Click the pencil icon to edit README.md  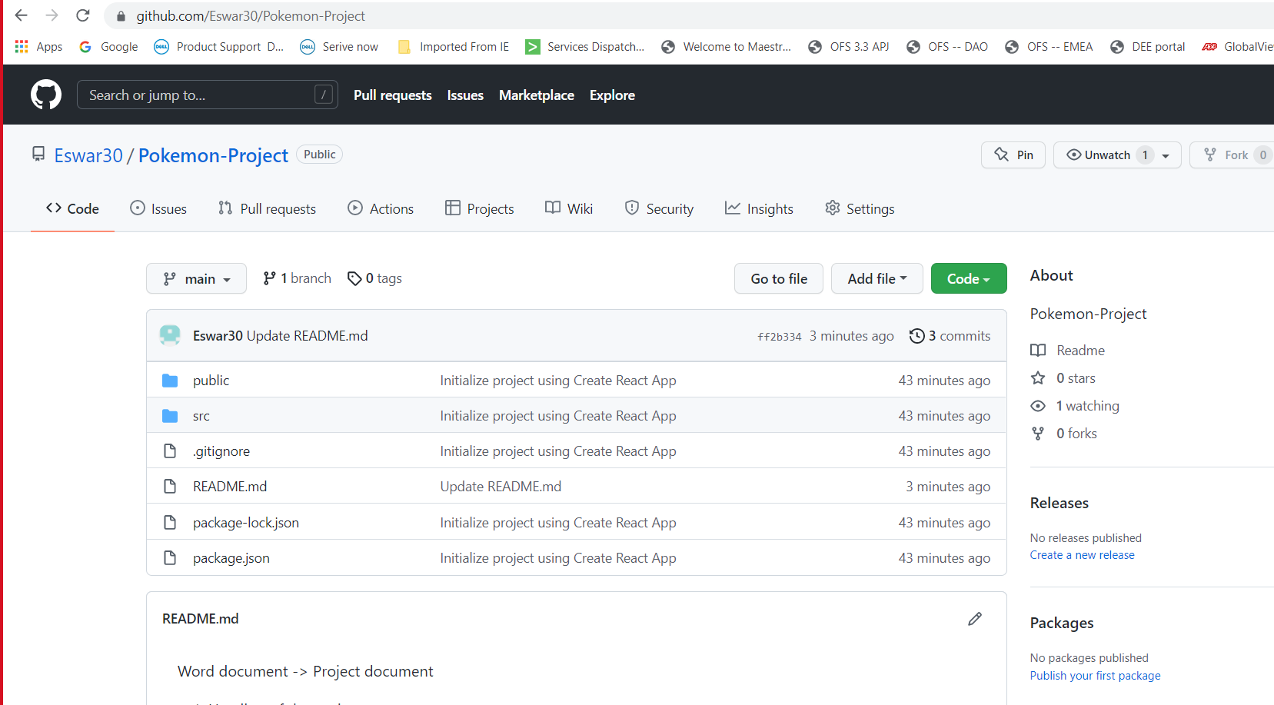coord(975,619)
